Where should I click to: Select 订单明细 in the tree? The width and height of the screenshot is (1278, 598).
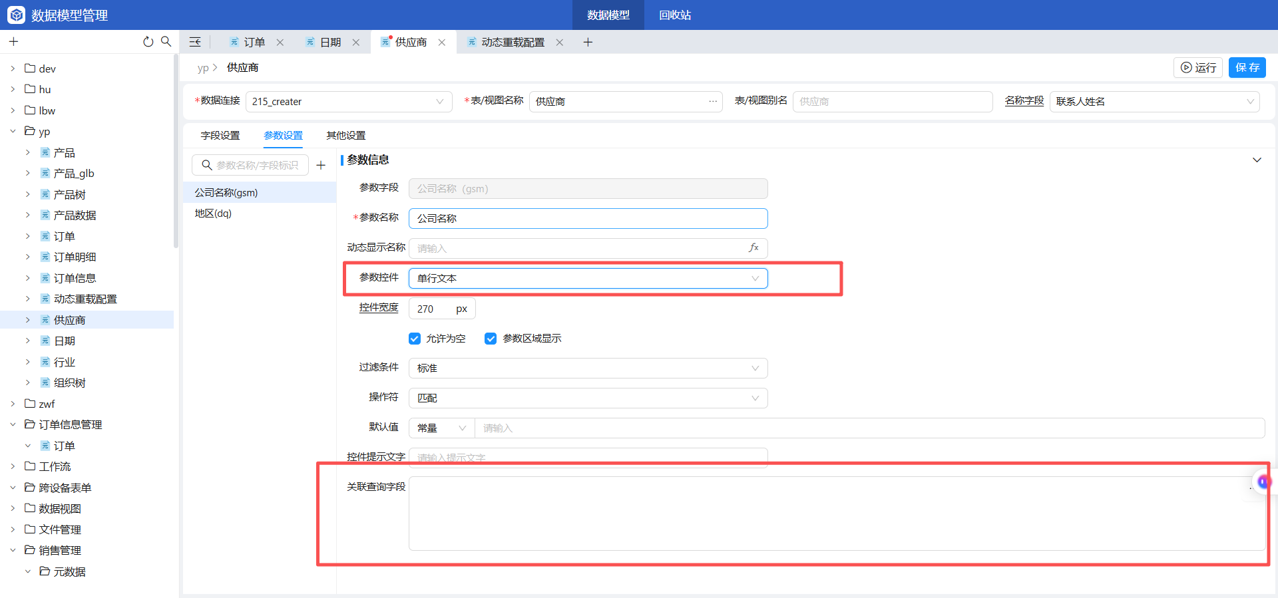coord(75,257)
